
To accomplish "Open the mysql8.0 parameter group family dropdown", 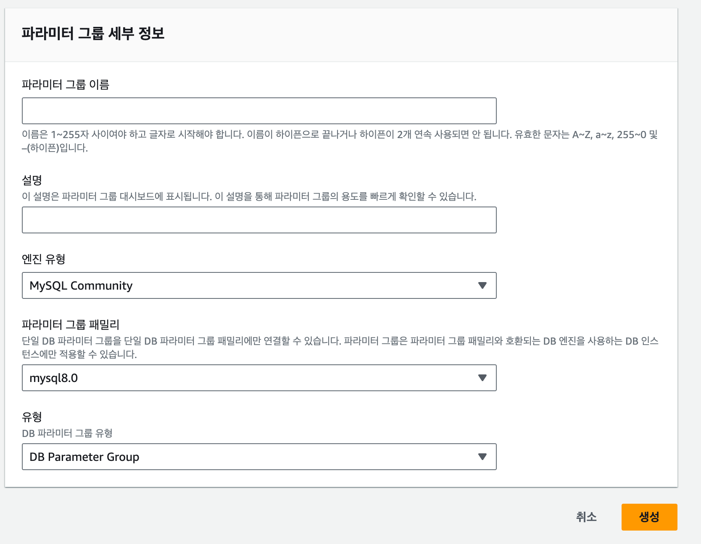I will coord(259,378).
